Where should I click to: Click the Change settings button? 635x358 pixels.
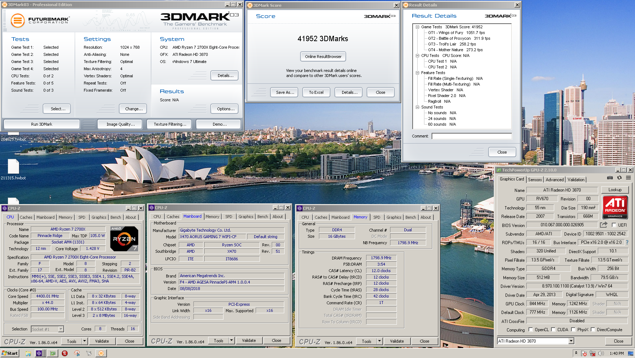point(134,109)
